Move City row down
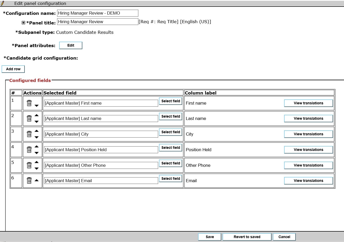Image resolution: width=344 pixels, height=242 pixels. coord(36,137)
